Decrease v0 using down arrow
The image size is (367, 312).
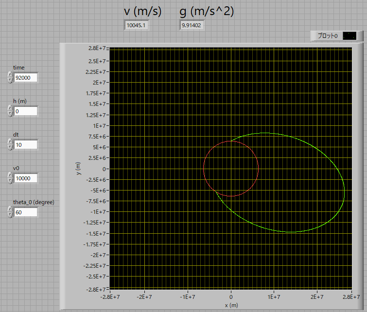(10, 181)
